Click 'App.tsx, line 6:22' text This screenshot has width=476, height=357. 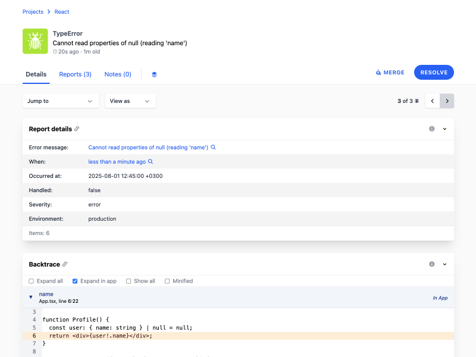click(58, 301)
